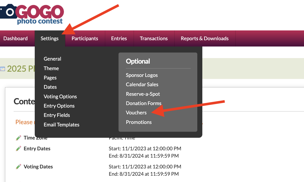This screenshot has width=304, height=182.
Task: Open the Entries tab
Action: 119,38
